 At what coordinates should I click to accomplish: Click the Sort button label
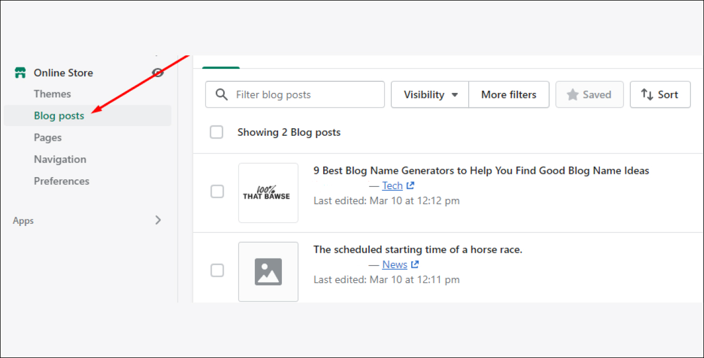[x=668, y=95]
